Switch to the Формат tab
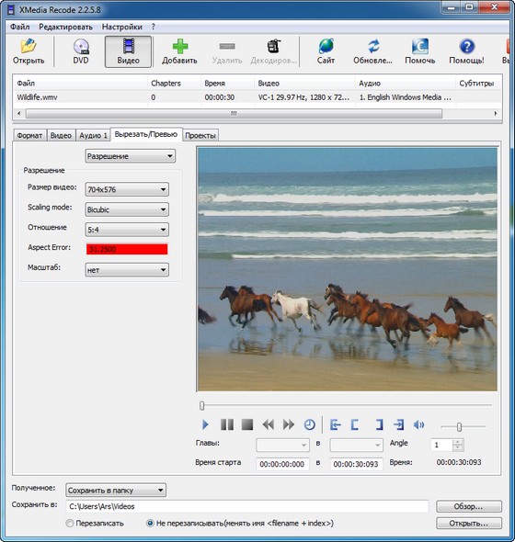The width and height of the screenshot is (515, 542). tap(29, 135)
